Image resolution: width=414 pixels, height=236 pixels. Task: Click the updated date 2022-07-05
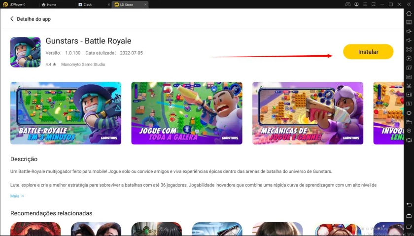(131, 53)
